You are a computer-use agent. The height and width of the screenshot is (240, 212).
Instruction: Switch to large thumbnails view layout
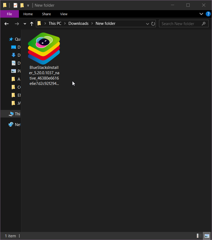point(207,236)
